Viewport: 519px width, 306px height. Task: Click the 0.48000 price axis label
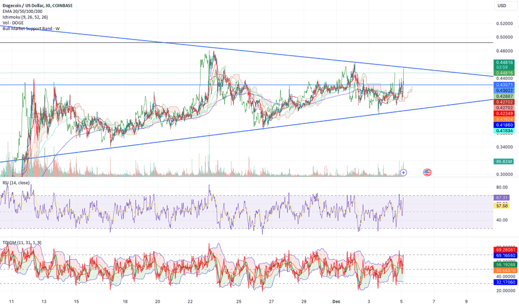[505, 51]
